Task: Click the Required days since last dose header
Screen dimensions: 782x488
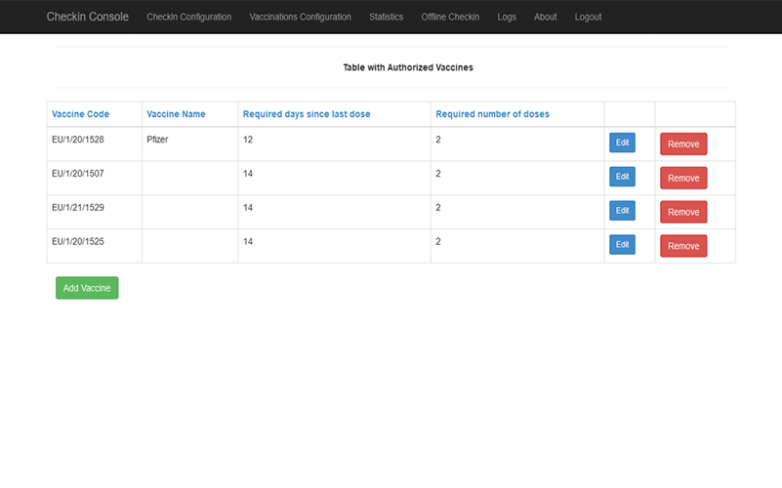Action: click(x=307, y=114)
